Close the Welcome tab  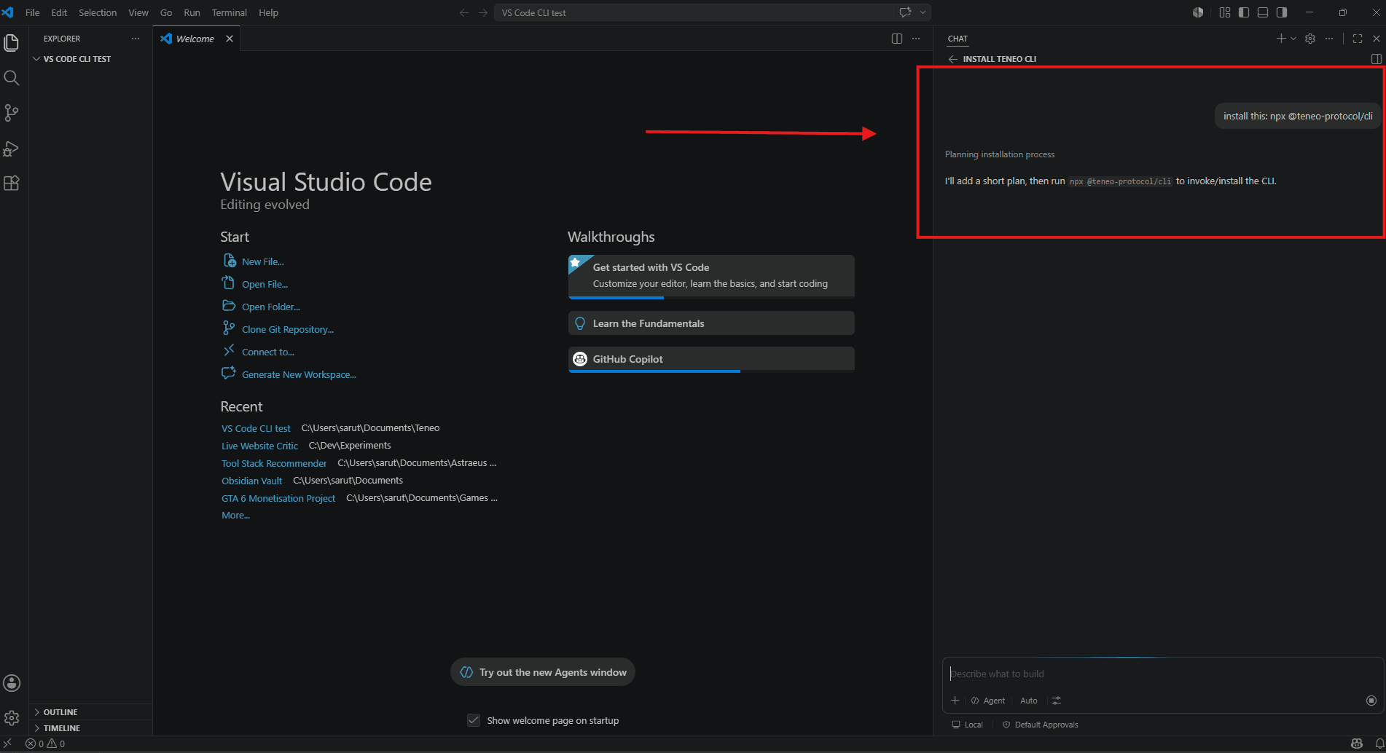[x=230, y=39]
